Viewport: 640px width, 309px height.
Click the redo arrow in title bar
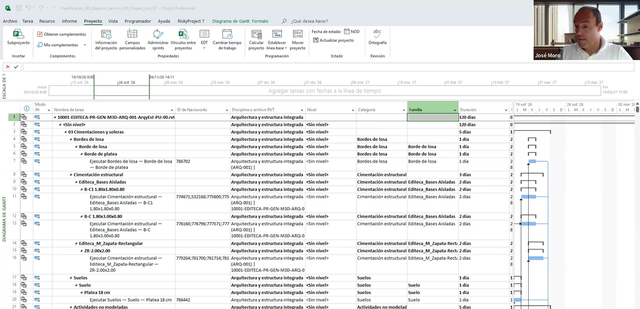tap(41, 8)
